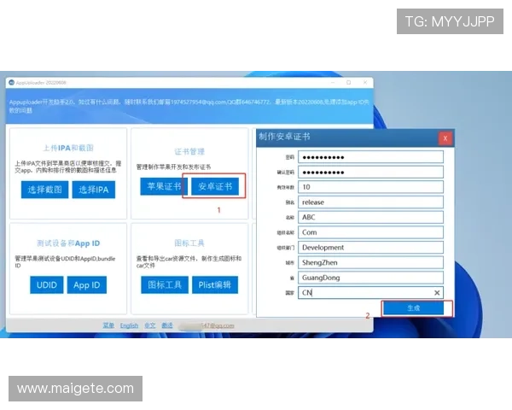Click the 安卓证书 button
Screen dimensions: 512x410
(x=215, y=186)
